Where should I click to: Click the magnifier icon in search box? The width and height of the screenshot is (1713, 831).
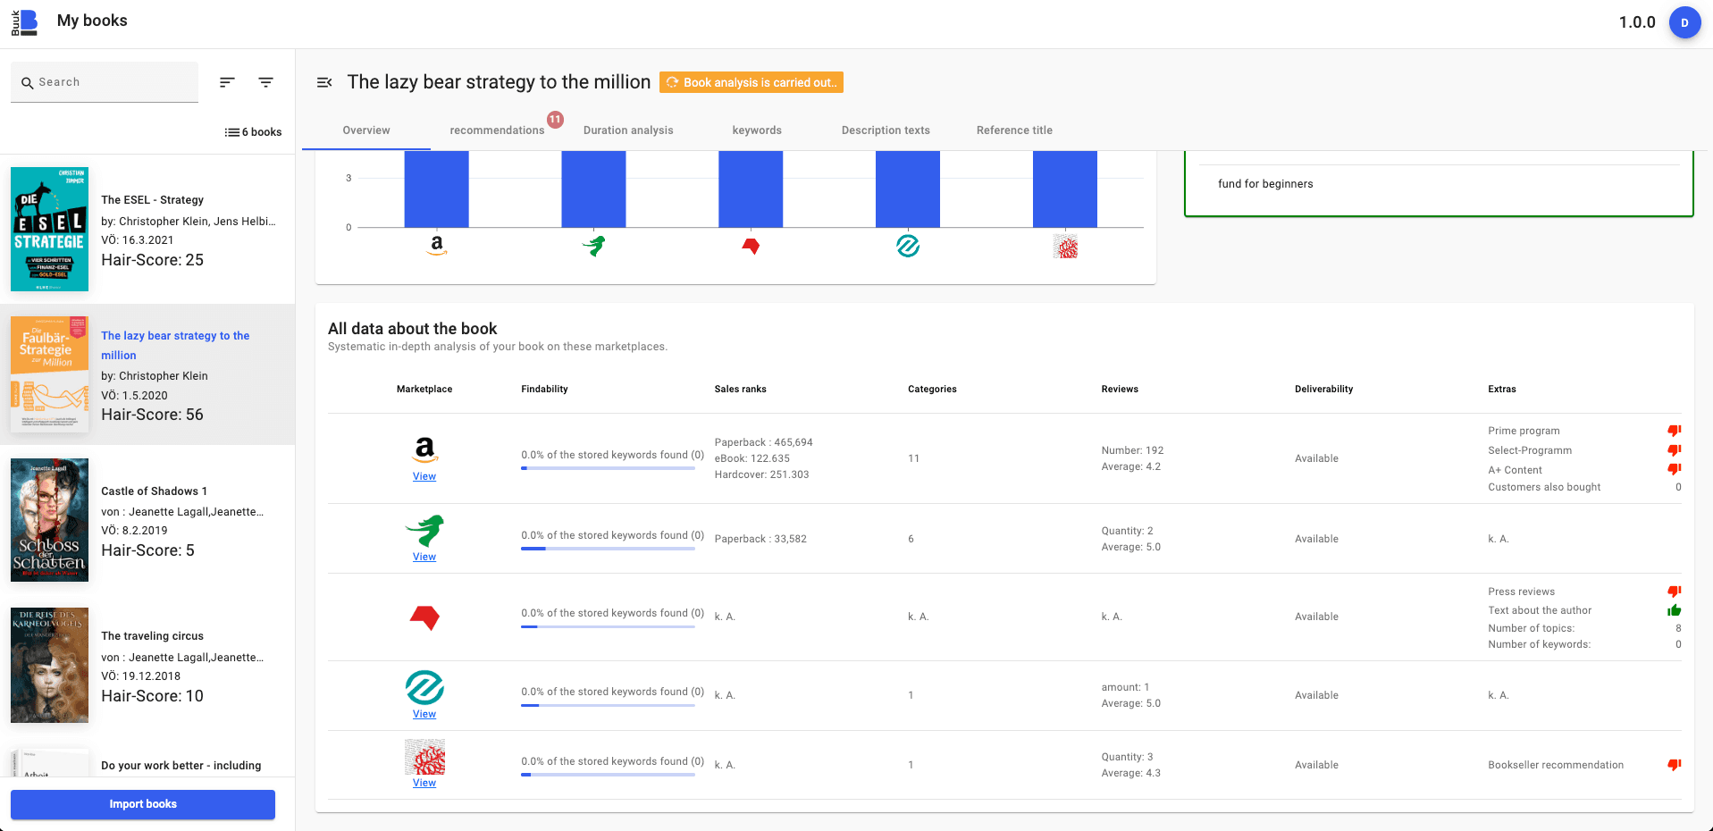(x=27, y=83)
